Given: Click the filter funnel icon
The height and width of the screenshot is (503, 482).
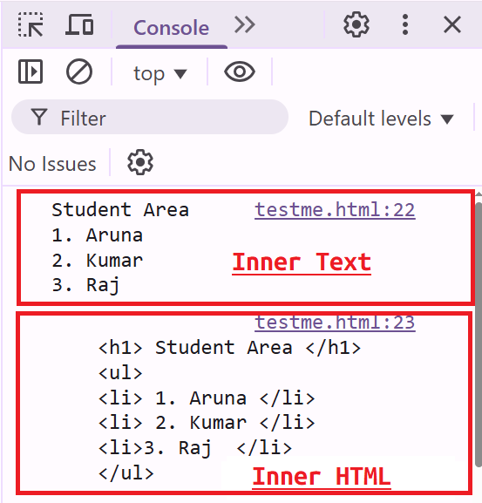Looking at the screenshot, I should point(39,117).
